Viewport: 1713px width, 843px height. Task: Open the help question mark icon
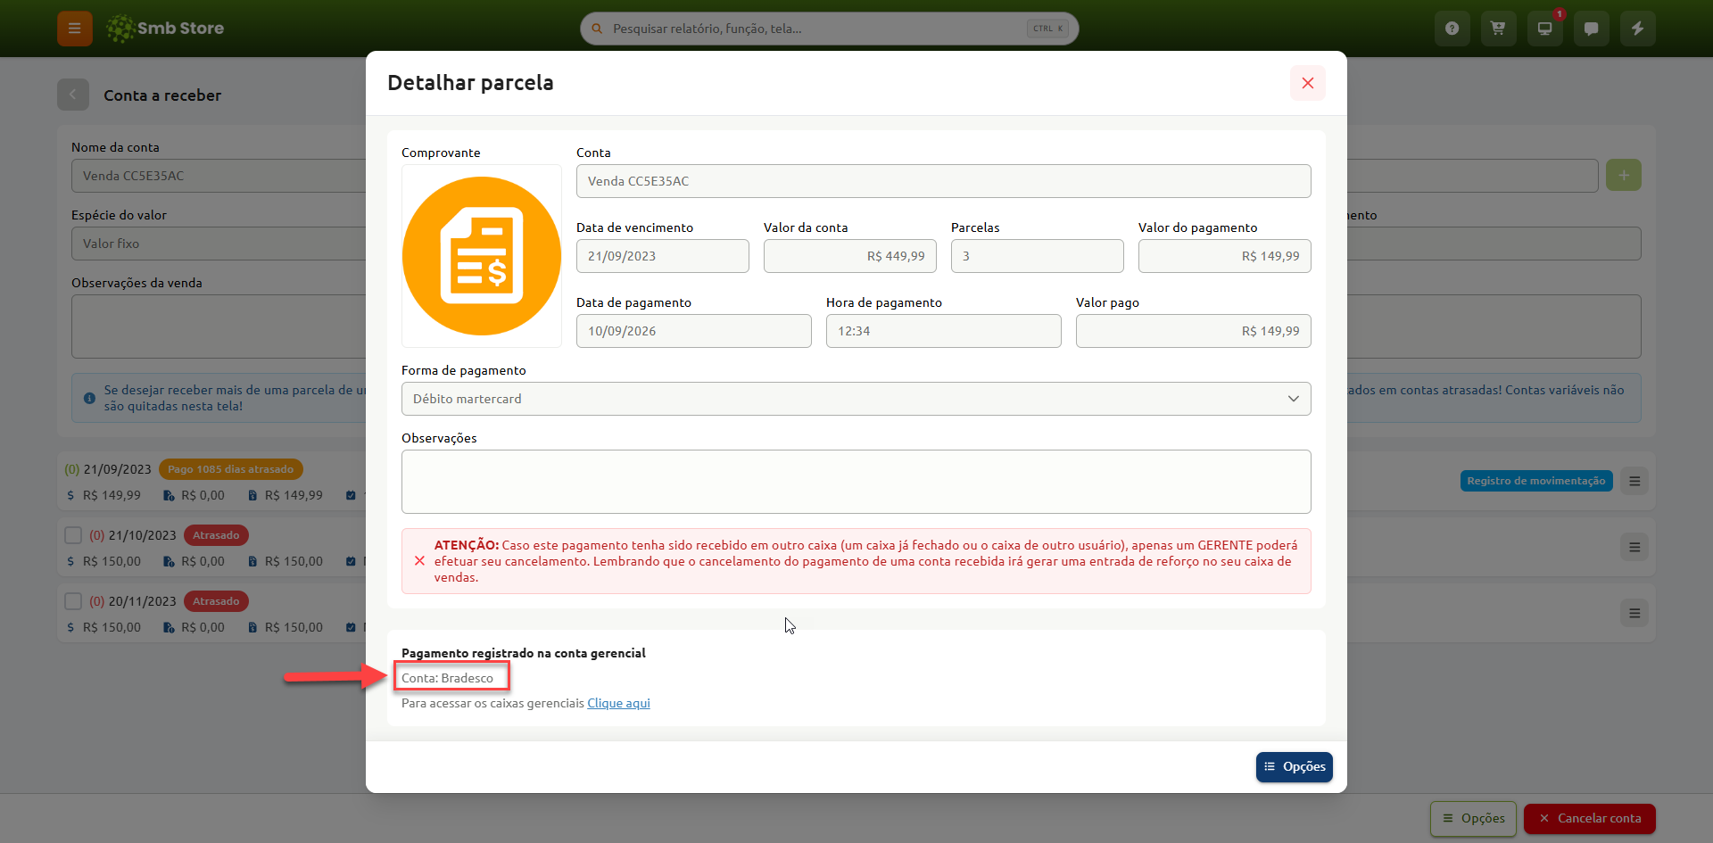(1452, 29)
